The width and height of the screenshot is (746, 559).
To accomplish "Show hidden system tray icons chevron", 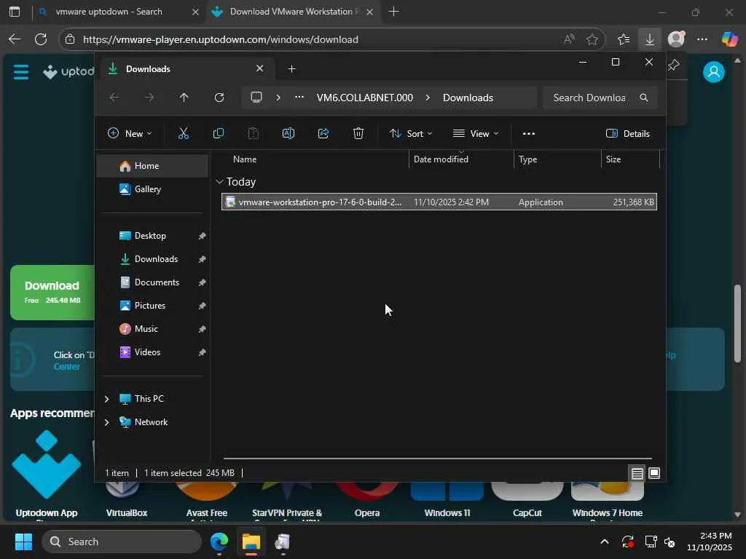I will 604,542.
